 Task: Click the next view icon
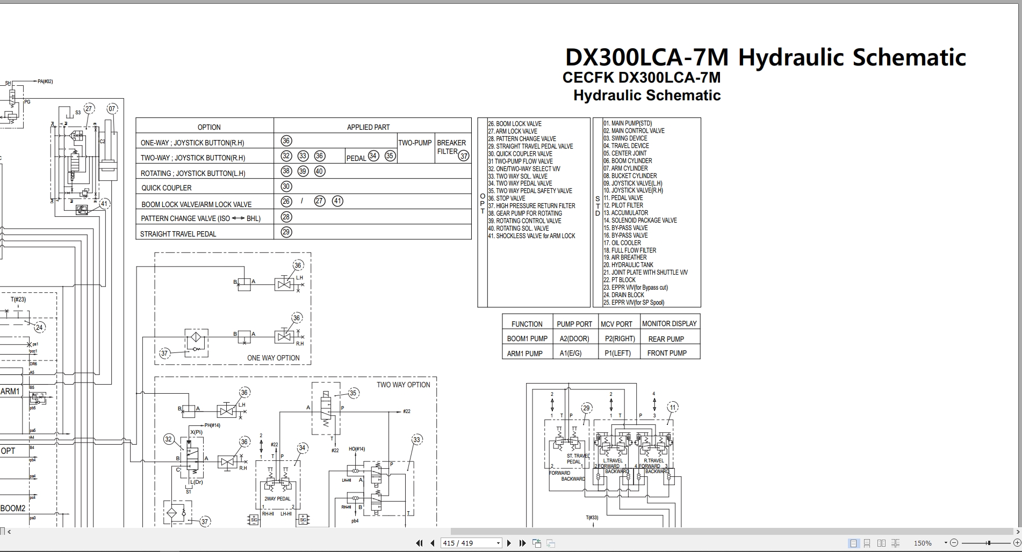(551, 543)
